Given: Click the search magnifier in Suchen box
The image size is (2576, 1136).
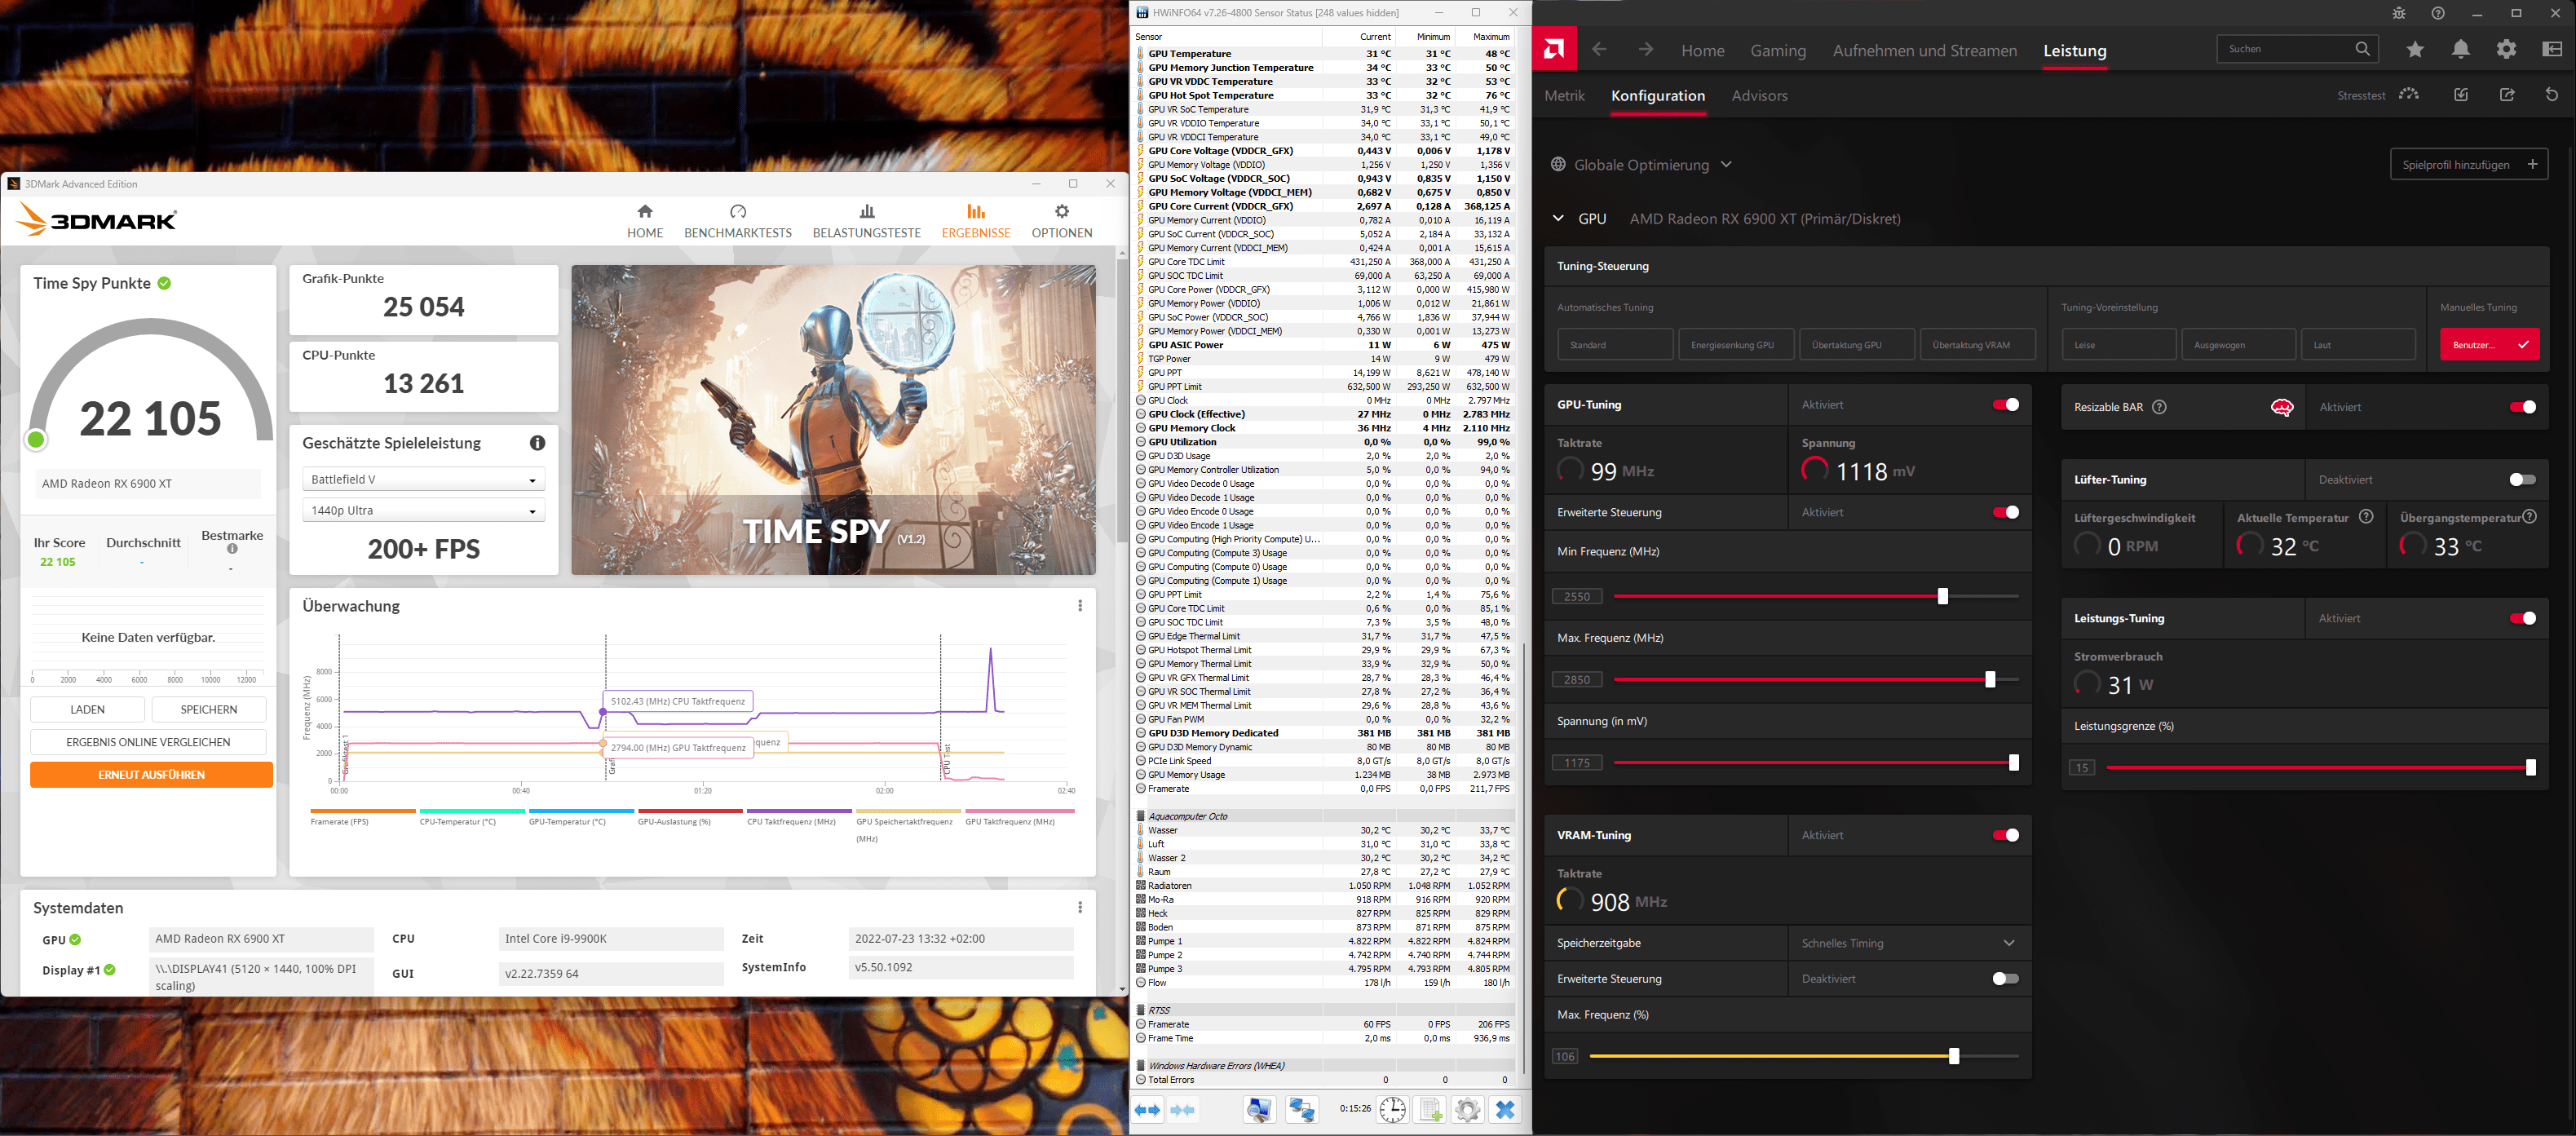Looking at the screenshot, I should point(2362,49).
